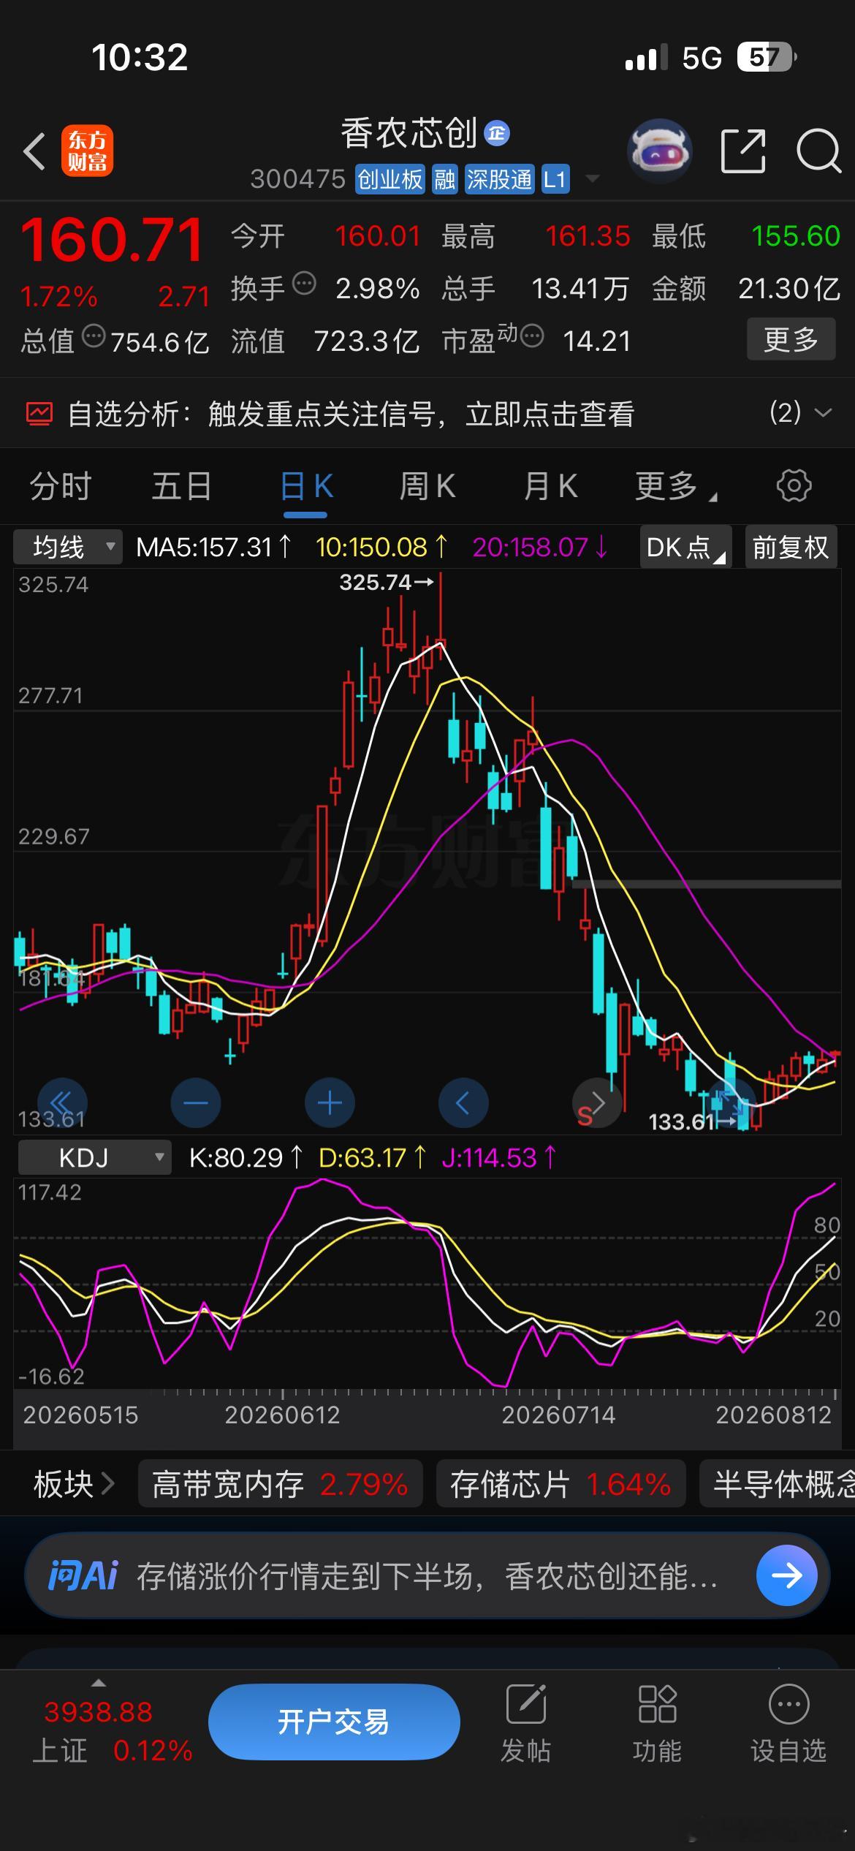Switch to the 月K tab
855x1851 pixels.
pos(550,486)
